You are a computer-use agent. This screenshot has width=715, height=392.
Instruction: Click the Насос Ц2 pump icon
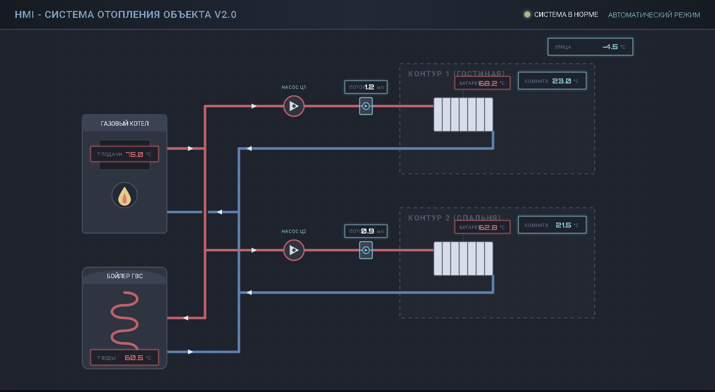293,250
